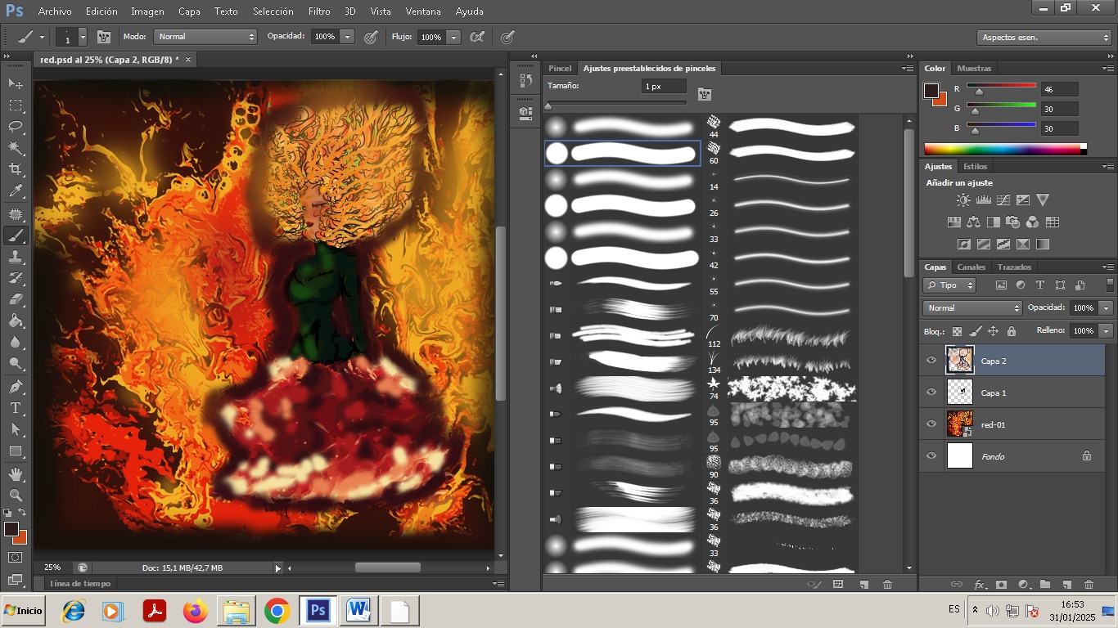Viewport: 1118px width, 628px height.
Task: Hide the red-01 layer
Action: [x=931, y=424]
